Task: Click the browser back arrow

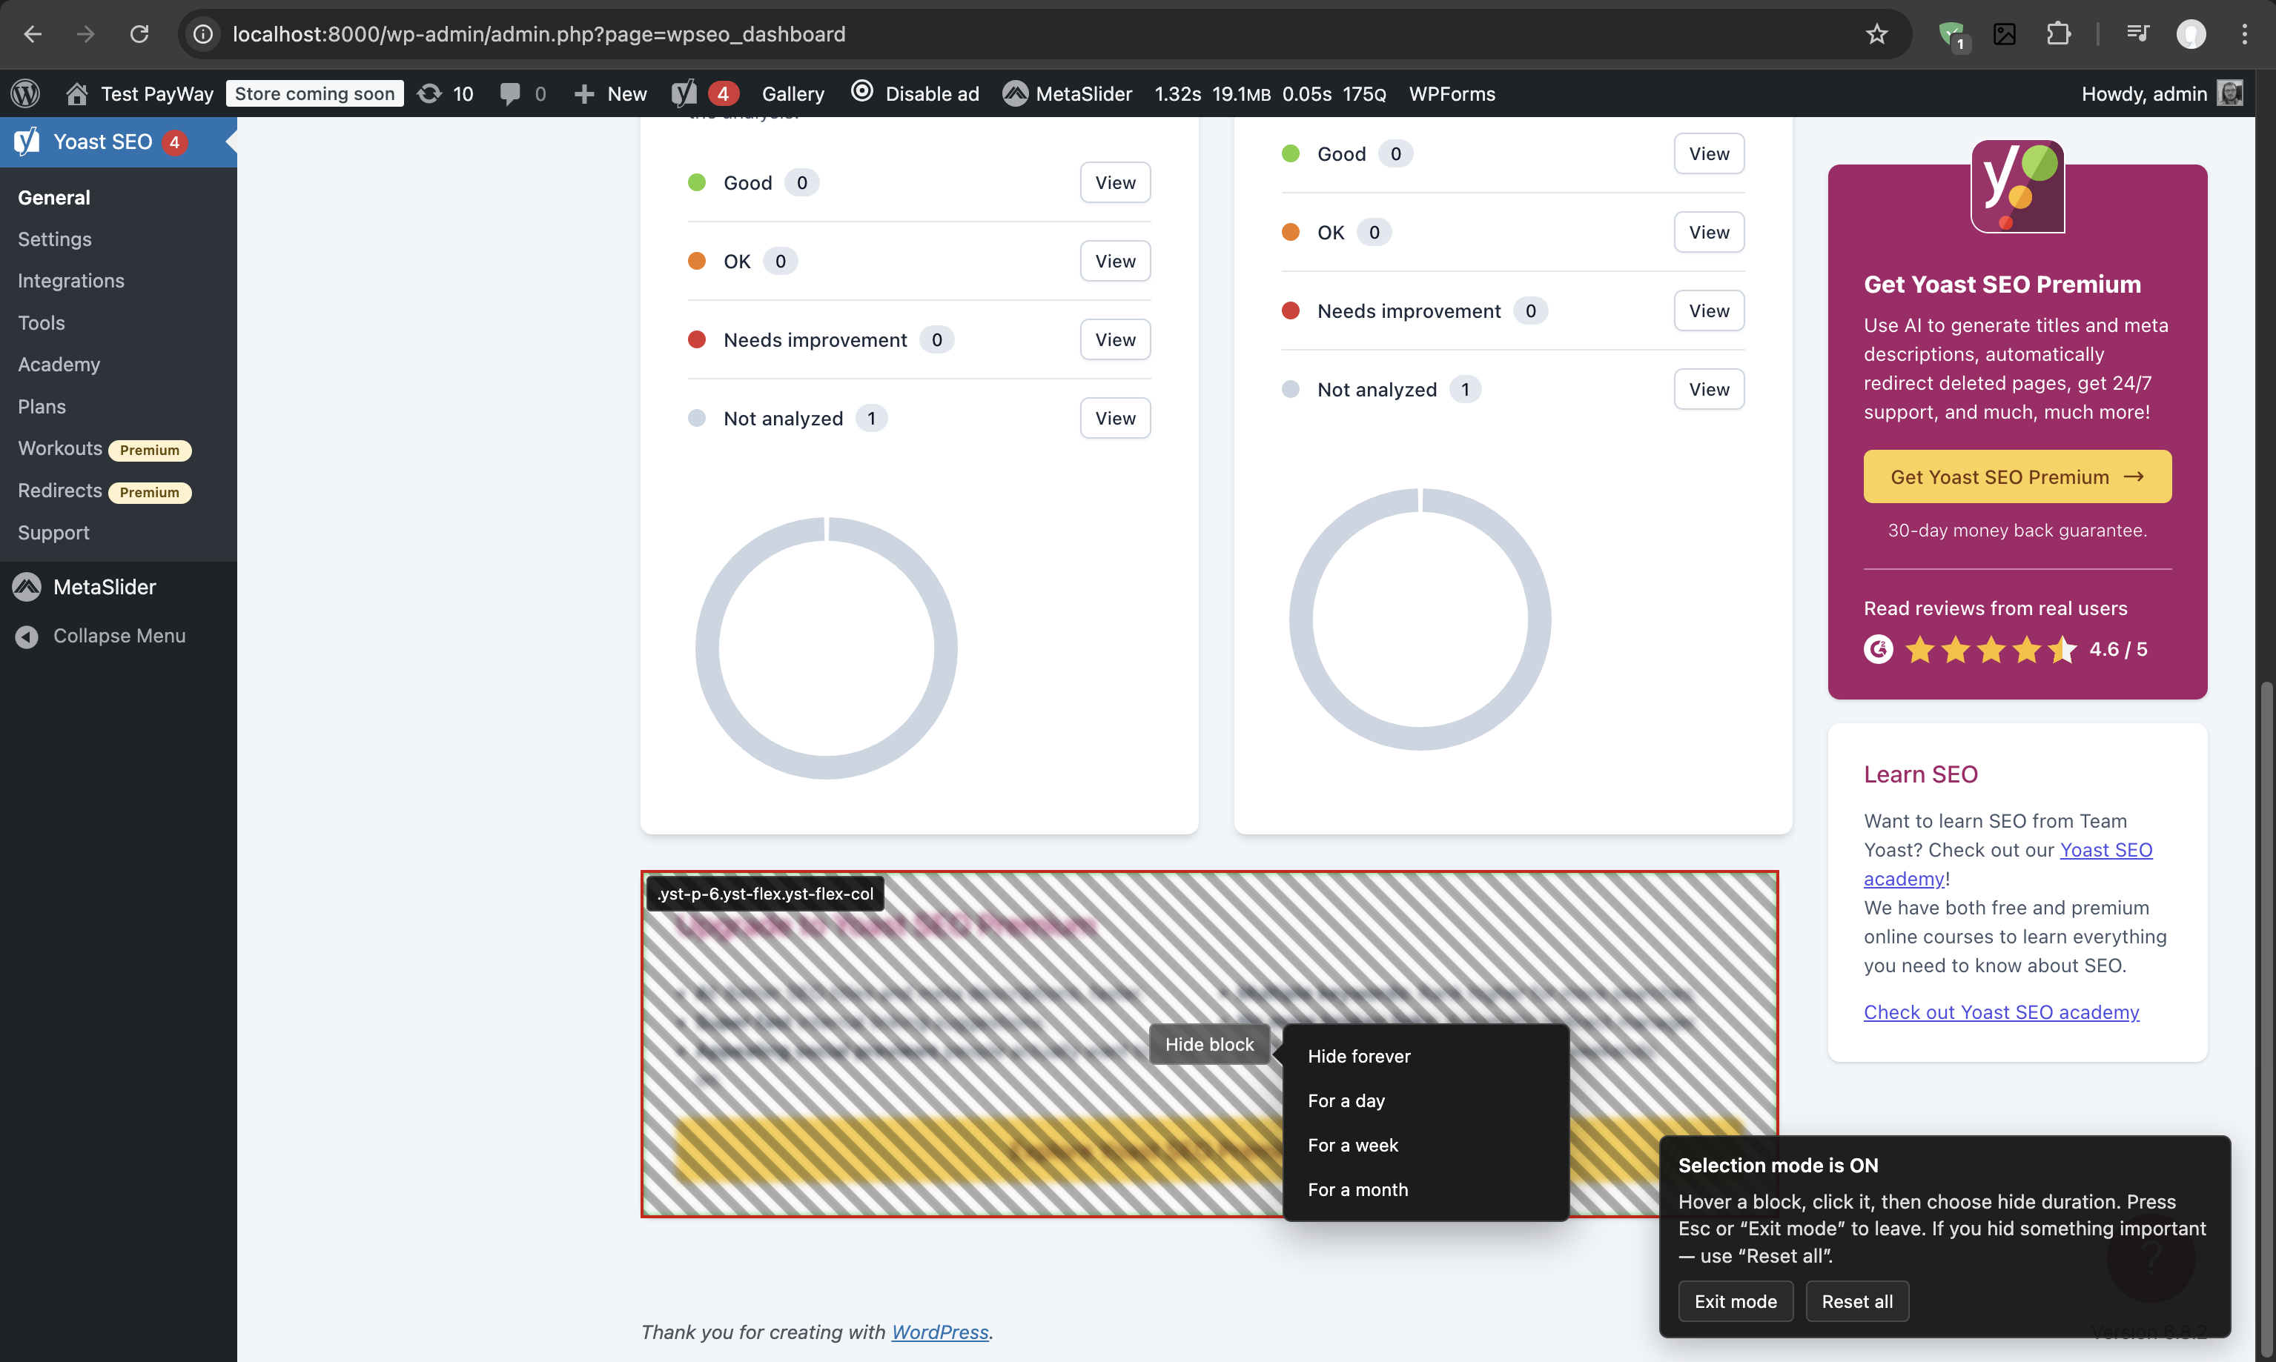Action: (x=33, y=34)
